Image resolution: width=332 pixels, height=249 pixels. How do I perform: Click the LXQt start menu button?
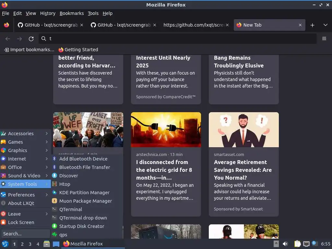tap(5, 244)
